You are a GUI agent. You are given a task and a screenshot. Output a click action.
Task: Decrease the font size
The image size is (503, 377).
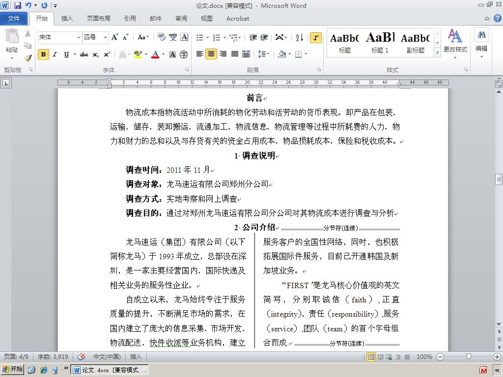click(125, 37)
